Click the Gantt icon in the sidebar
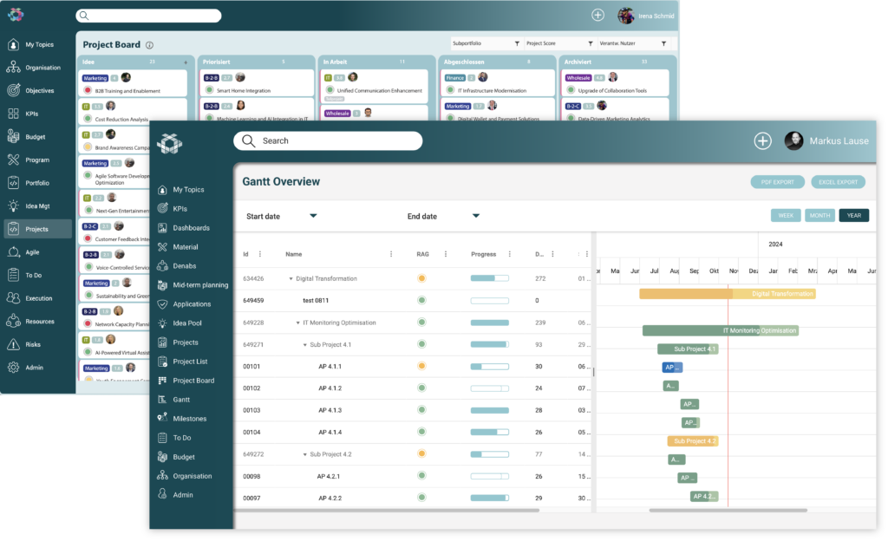The image size is (888, 541). pos(162,400)
